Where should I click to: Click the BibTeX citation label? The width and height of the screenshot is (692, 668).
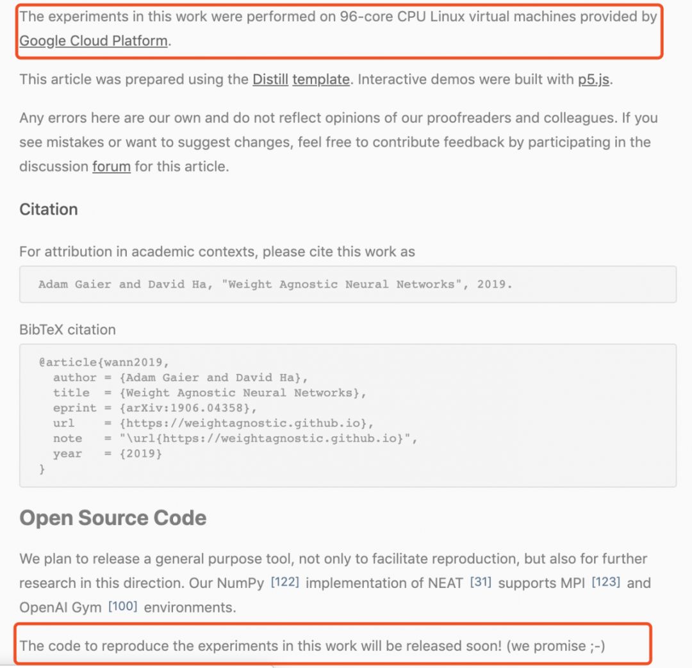[x=67, y=330]
